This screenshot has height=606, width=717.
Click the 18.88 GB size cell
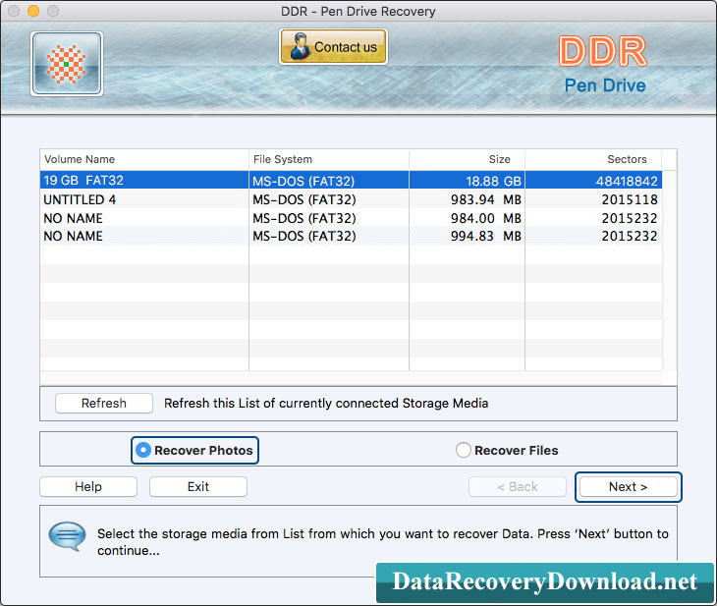click(x=467, y=181)
